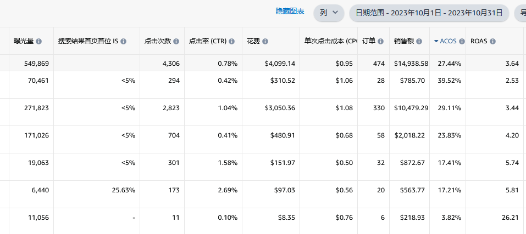
Task: Click orders value 330
Action: 379,108
